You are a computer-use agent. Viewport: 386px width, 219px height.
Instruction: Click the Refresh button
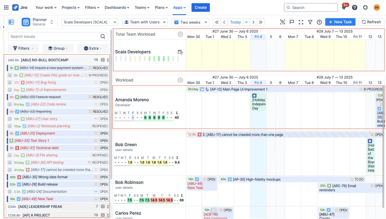pos(371,22)
